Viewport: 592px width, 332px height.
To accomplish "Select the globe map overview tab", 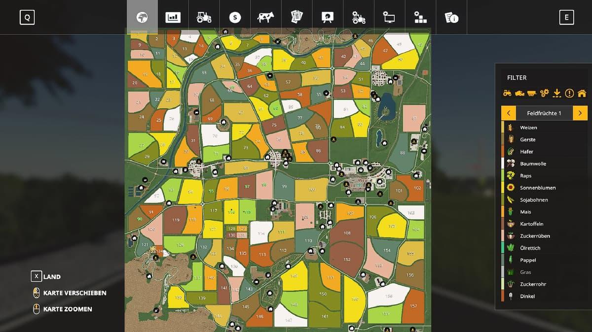I will point(142,18).
